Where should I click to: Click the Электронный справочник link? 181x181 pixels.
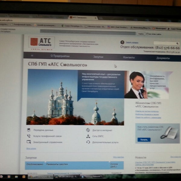point(48,142)
